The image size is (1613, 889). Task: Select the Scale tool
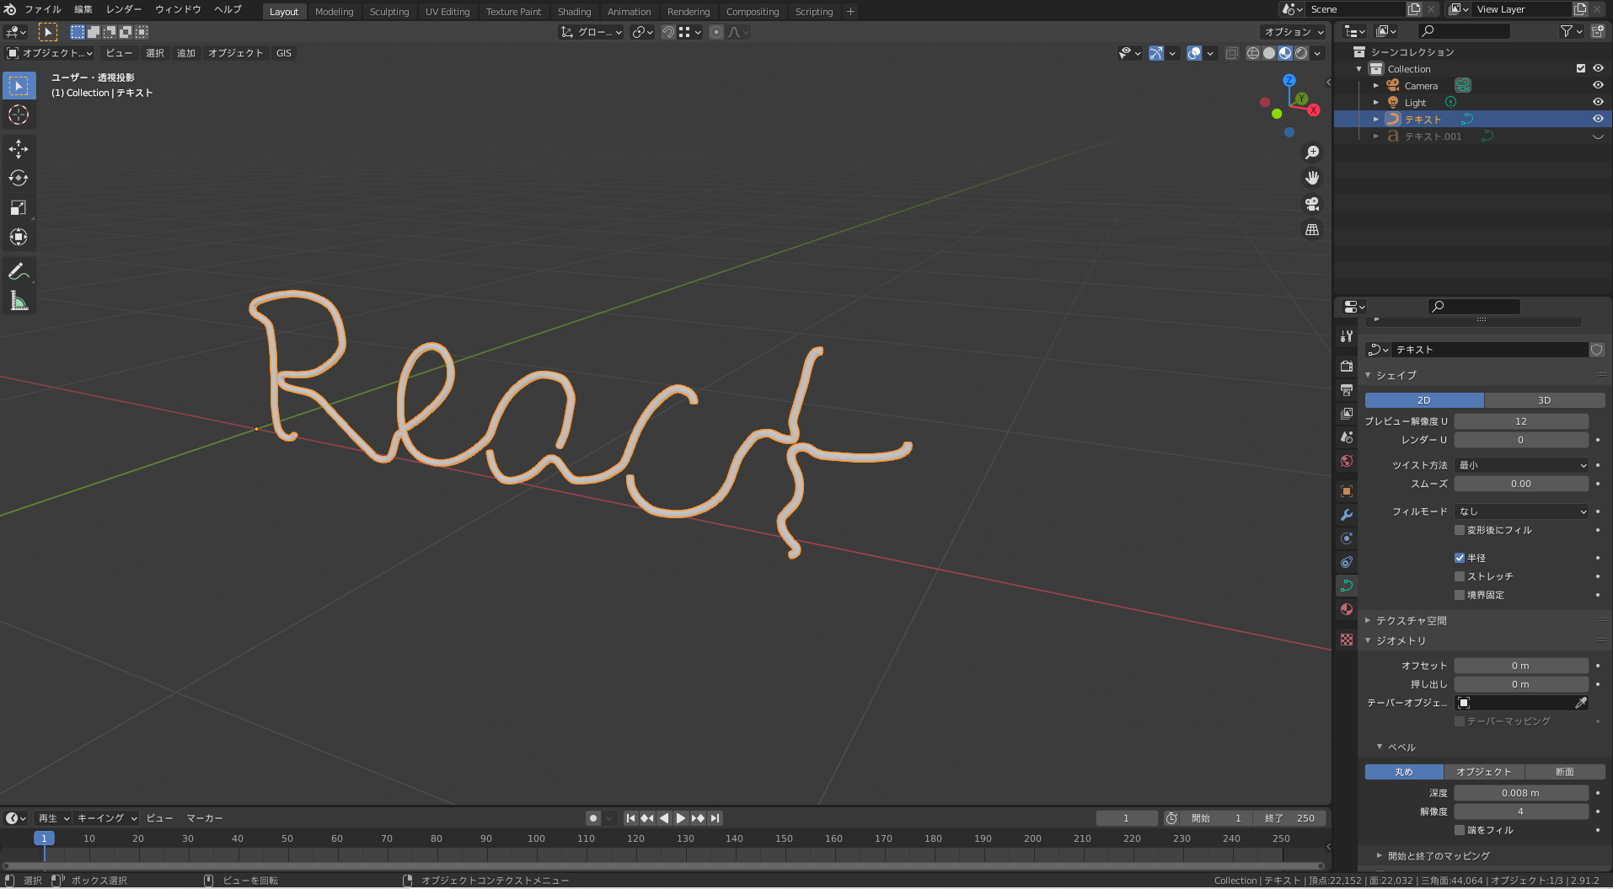point(19,208)
